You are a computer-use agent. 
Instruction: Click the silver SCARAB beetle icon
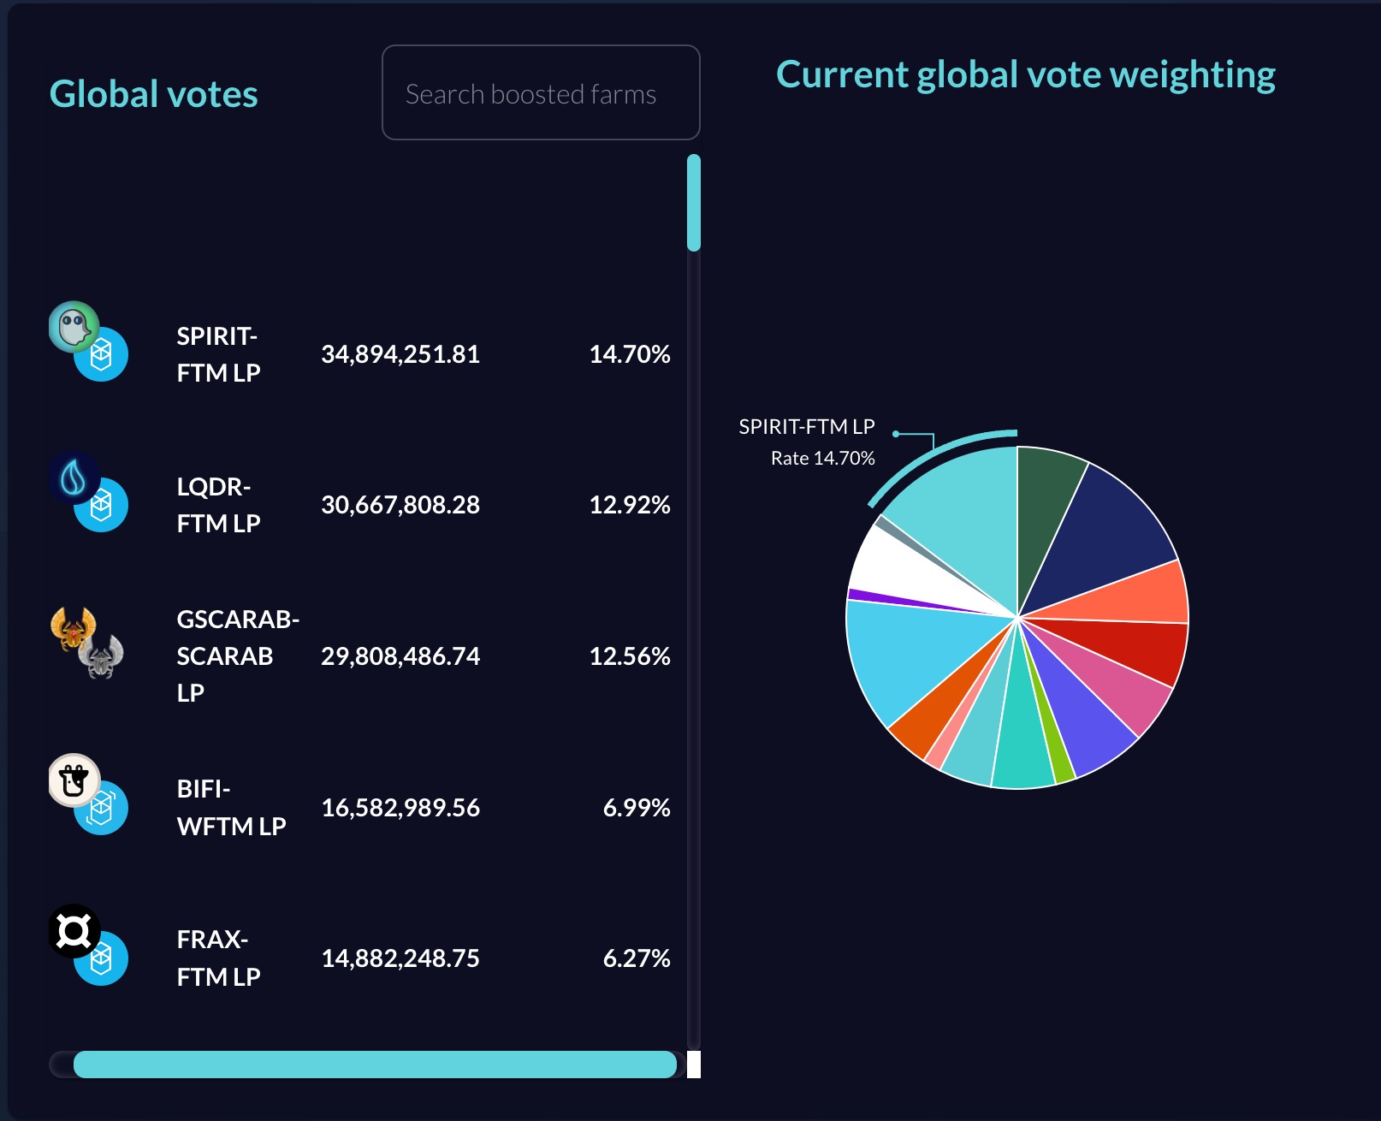[101, 656]
